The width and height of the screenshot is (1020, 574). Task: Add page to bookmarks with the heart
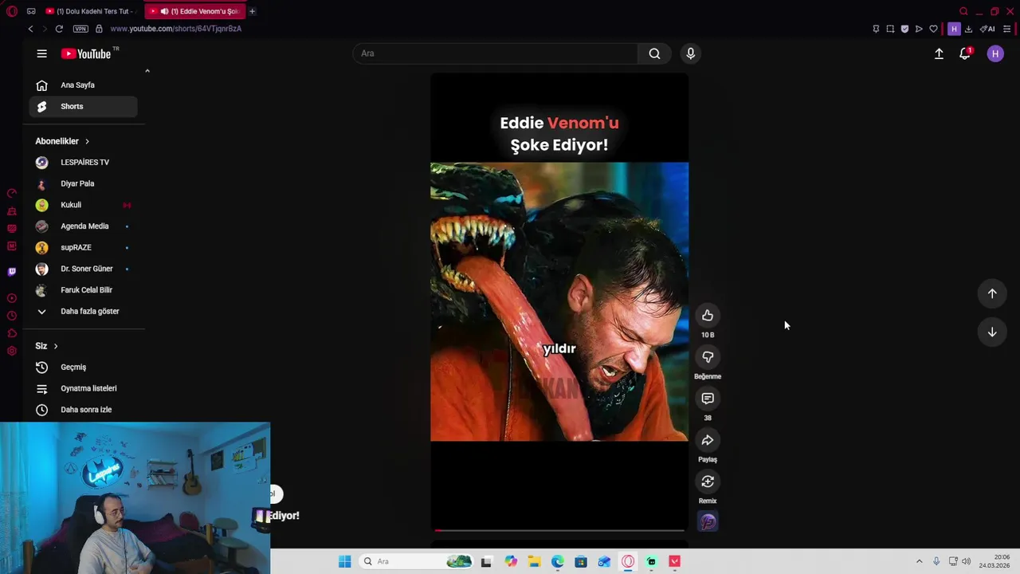point(933,29)
